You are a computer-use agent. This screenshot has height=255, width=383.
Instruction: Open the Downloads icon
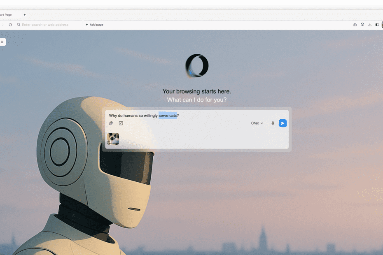[370, 25]
